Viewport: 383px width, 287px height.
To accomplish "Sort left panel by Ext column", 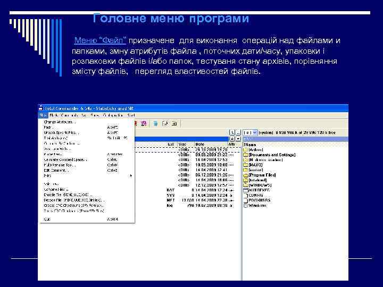I will [171, 144].
